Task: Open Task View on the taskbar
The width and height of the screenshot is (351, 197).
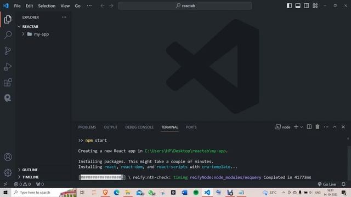Action: point(82,192)
